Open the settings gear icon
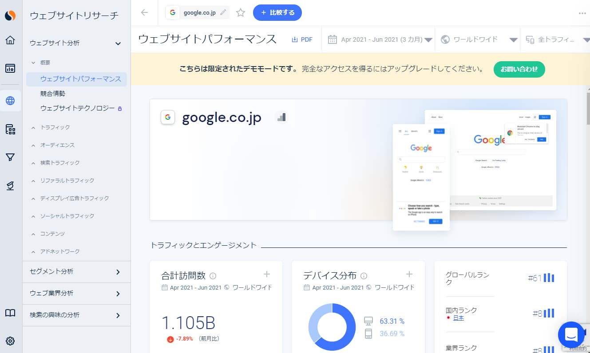 click(x=10, y=341)
